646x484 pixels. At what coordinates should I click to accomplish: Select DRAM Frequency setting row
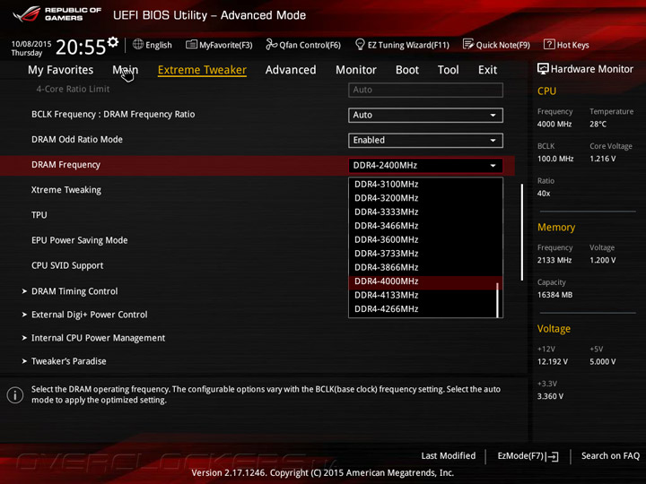pos(258,166)
